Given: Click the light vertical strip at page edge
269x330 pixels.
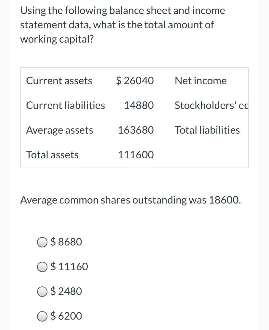Looking at the screenshot, I should click(264, 165).
